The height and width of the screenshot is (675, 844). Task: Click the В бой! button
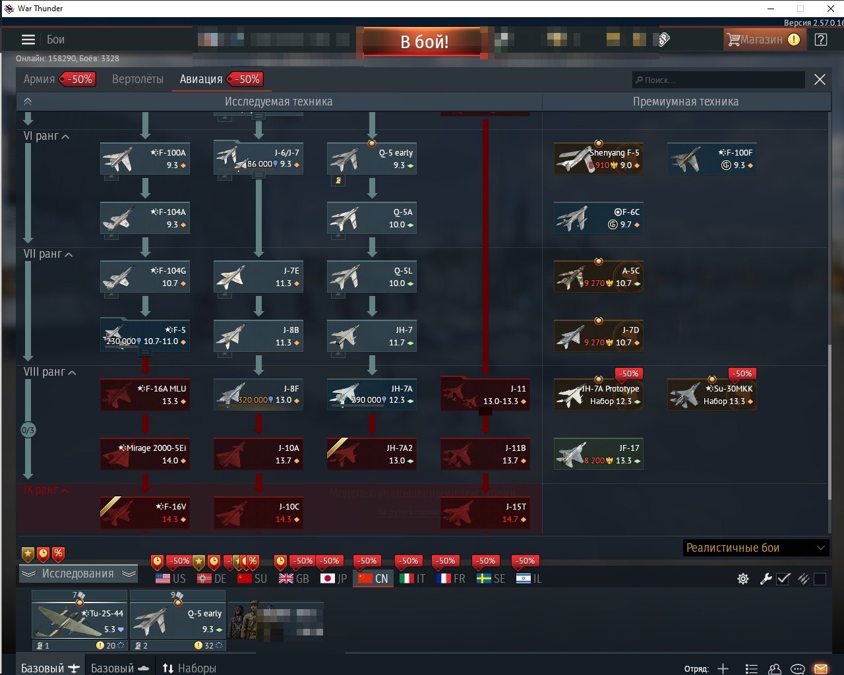point(424,42)
